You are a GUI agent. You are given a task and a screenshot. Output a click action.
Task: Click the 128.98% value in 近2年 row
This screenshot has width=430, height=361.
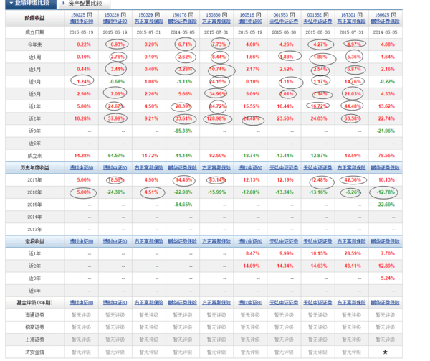click(216, 118)
